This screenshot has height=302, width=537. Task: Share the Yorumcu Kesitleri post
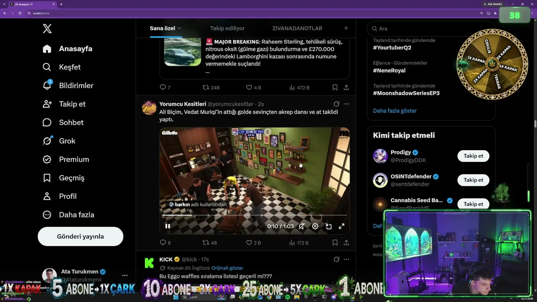[x=347, y=242]
